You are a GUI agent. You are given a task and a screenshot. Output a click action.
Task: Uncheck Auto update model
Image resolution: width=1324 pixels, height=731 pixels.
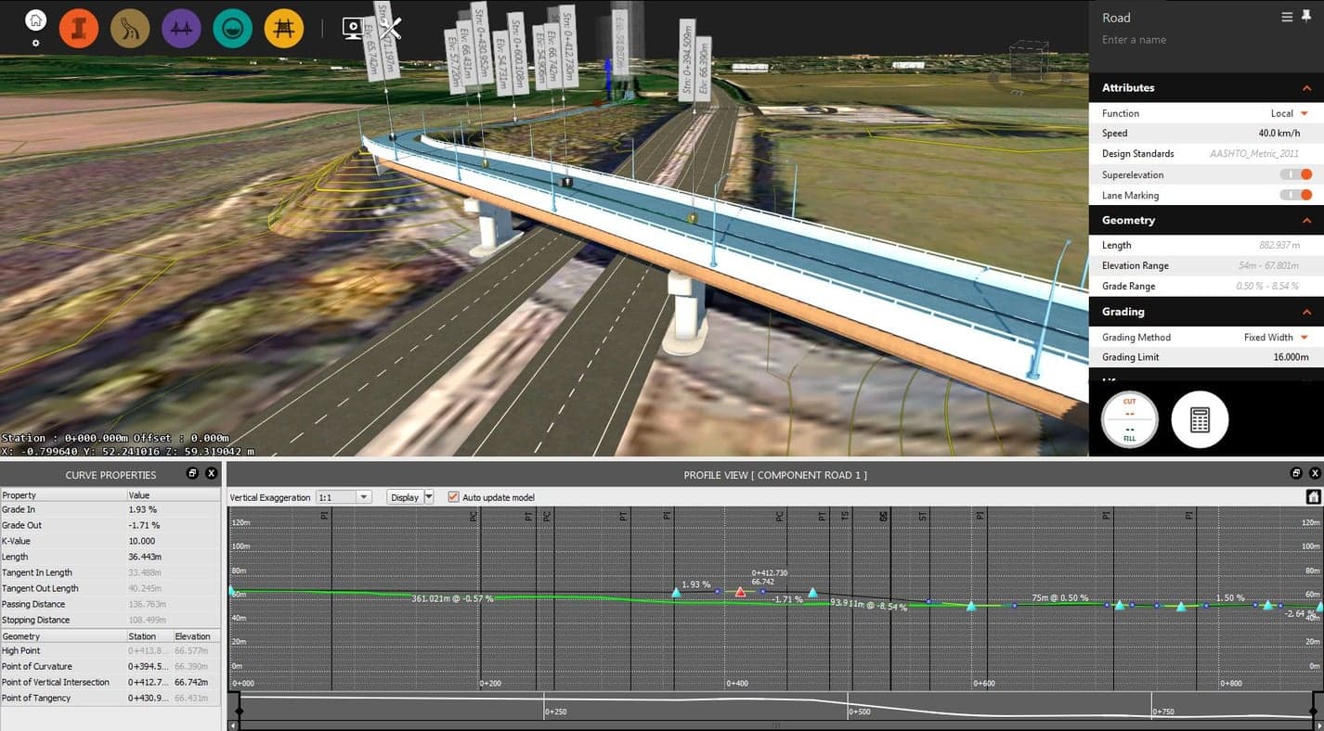tap(453, 496)
